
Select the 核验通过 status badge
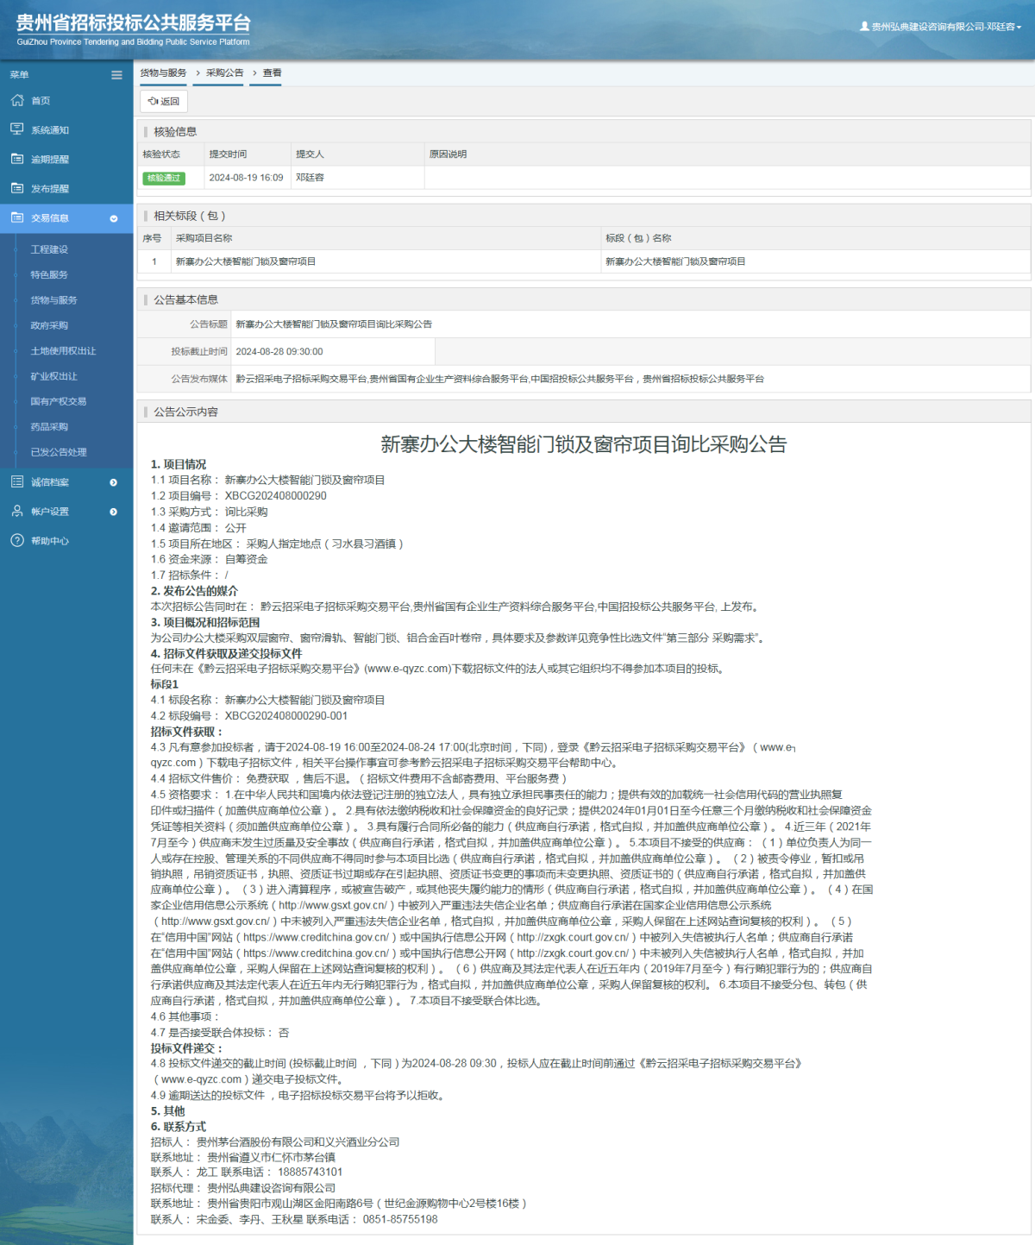pos(165,178)
